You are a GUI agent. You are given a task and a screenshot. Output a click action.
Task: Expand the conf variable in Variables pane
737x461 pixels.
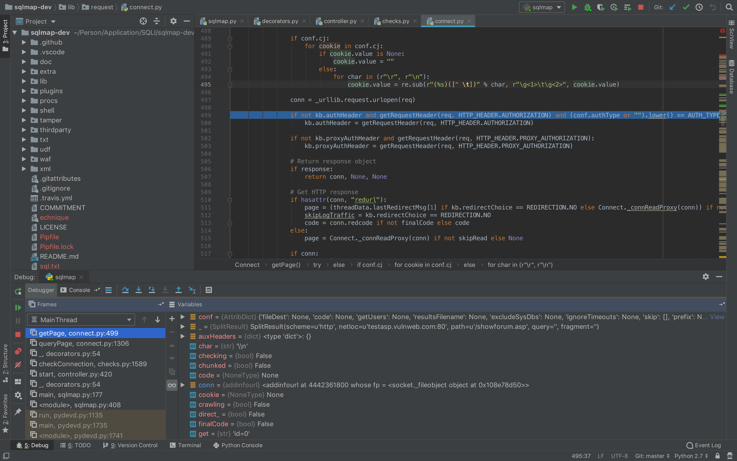pos(183,317)
